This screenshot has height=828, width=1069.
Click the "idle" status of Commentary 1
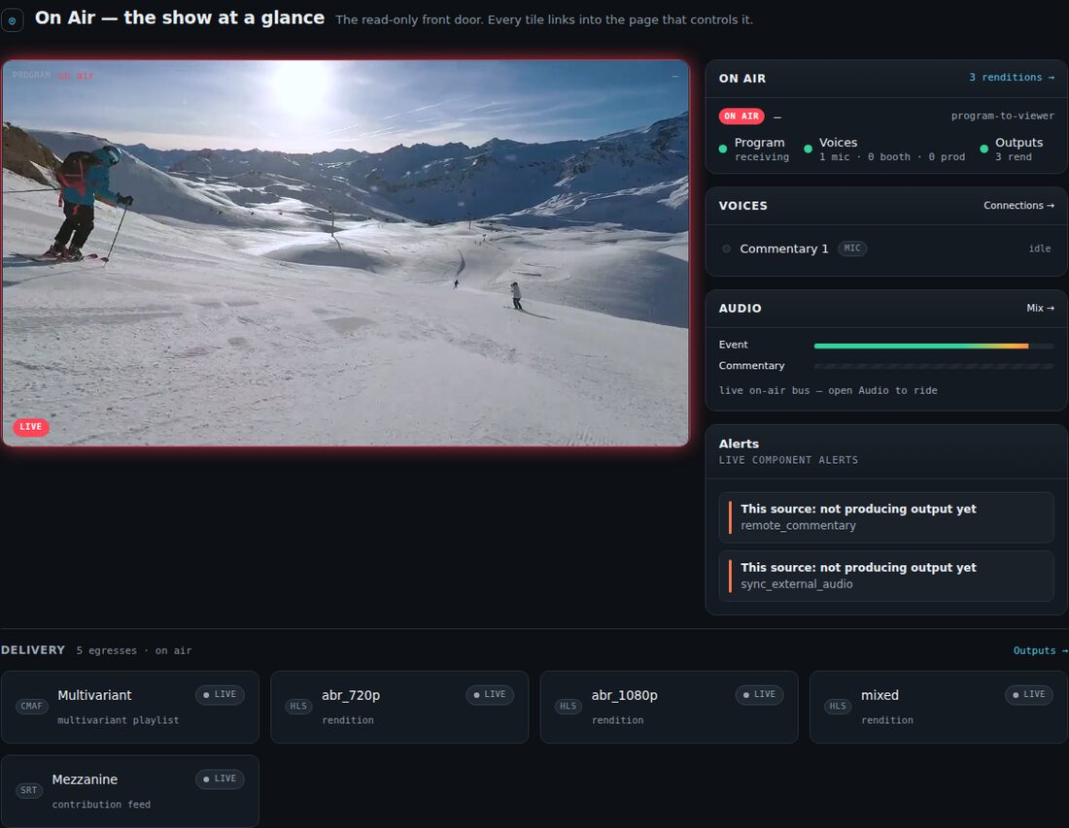[1040, 249]
